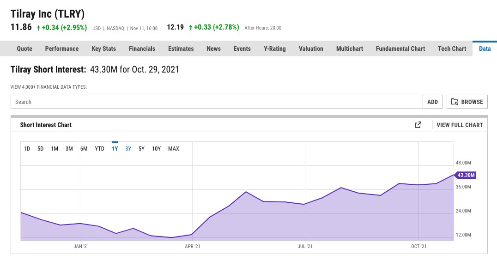Screen dimensions: 497x261
Task: Set chart range to 6M
Action: click(84, 148)
